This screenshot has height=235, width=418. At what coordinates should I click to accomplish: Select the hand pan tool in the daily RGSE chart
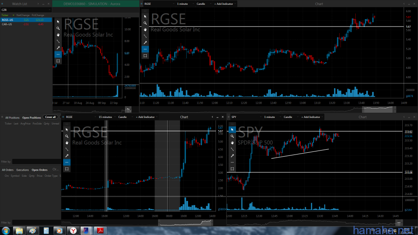tap(58, 35)
